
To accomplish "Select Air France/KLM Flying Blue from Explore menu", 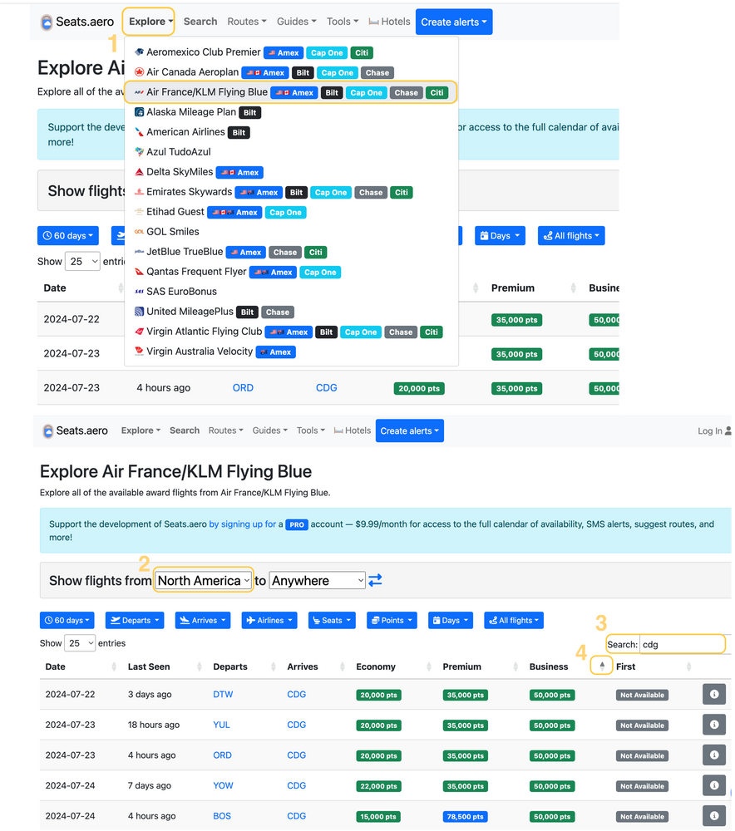I will [291, 92].
